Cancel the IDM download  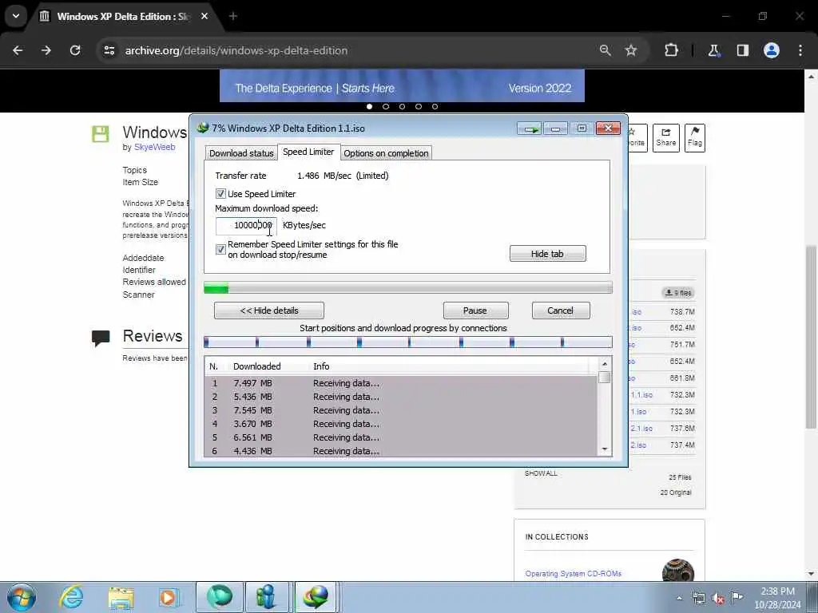(x=560, y=310)
